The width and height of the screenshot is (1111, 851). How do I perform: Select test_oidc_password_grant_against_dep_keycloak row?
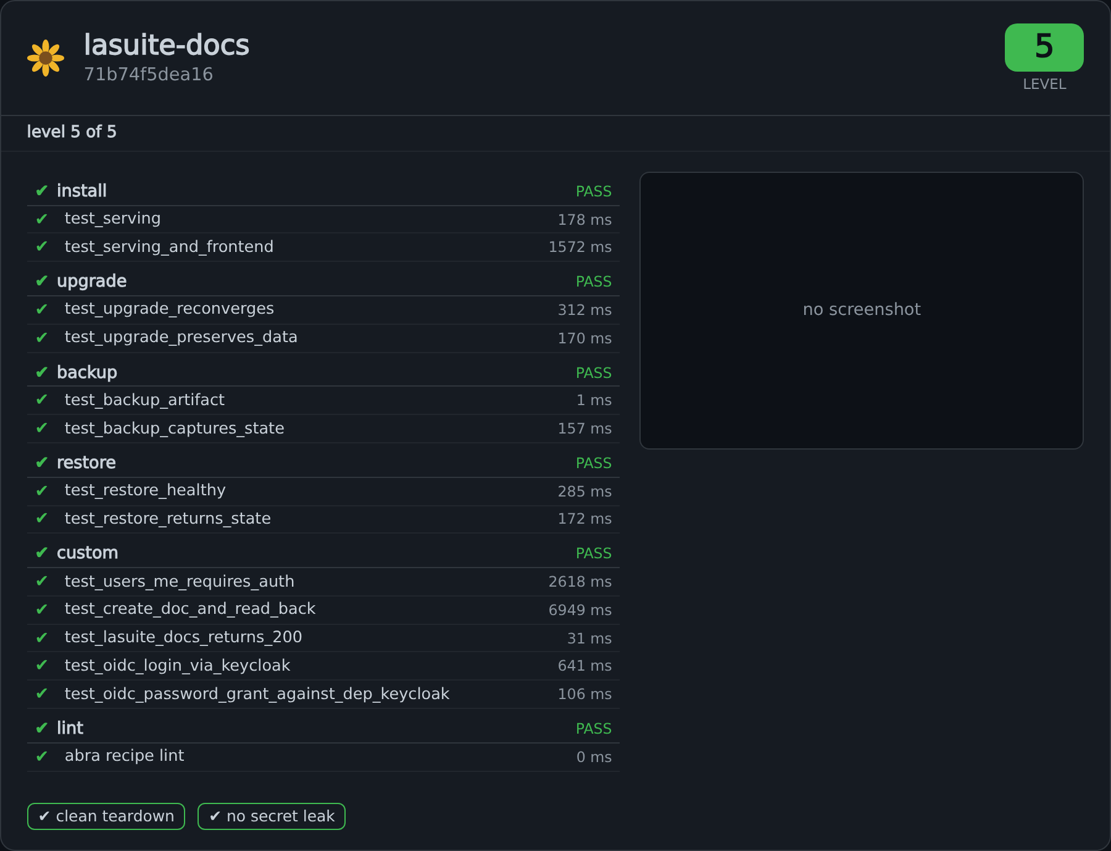pyautogui.click(x=323, y=694)
